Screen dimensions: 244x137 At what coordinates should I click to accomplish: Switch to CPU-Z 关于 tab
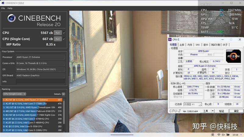225,45
